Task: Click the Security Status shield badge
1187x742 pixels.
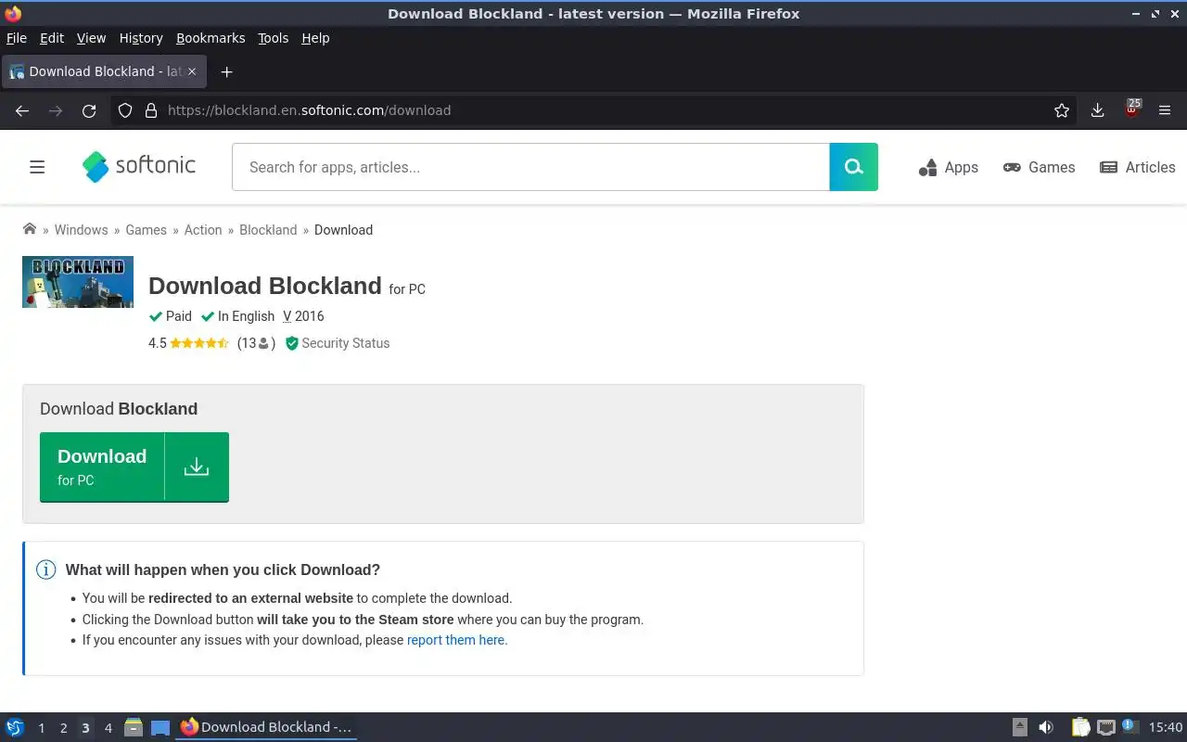Action: tap(338, 343)
